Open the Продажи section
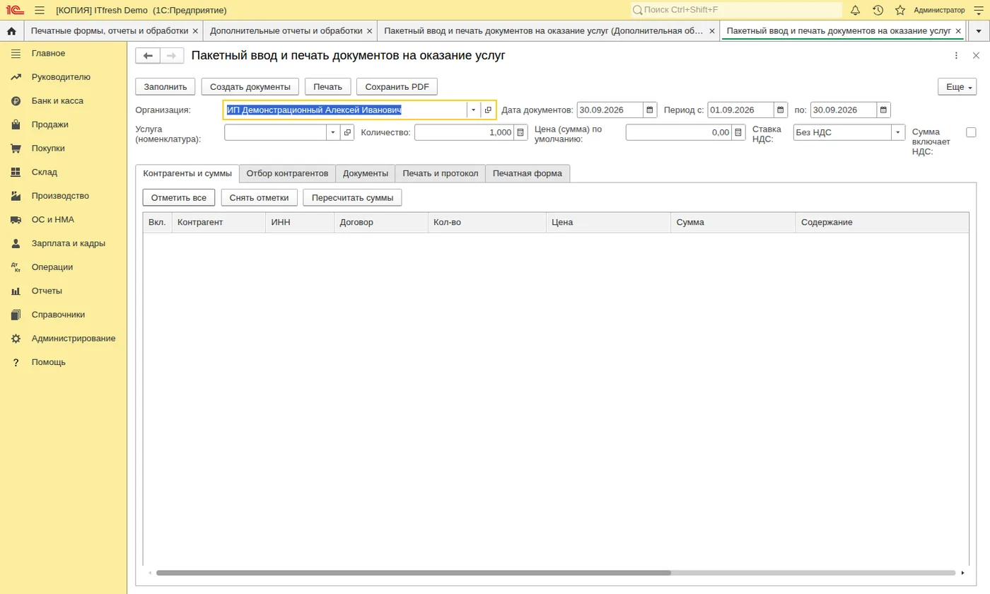990x594 pixels. click(x=64, y=124)
